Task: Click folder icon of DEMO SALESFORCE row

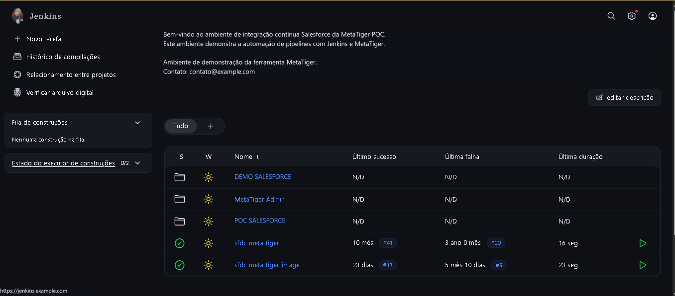Action: click(x=180, y=177)
